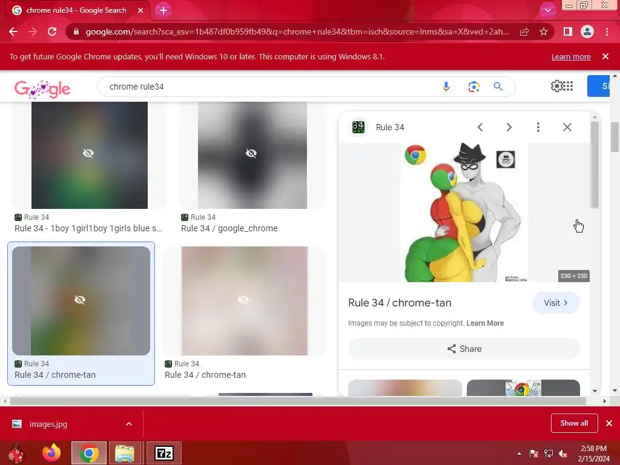Reveal the selected blurred 'chrome-tan' result
Image resolution: width=620 pixels, height=465 pixels.
[x=81, y=301]
